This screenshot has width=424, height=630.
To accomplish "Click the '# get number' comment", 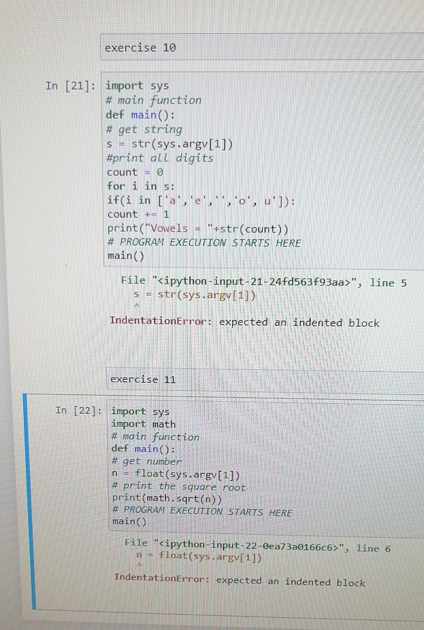I will (x=146, y=461).
